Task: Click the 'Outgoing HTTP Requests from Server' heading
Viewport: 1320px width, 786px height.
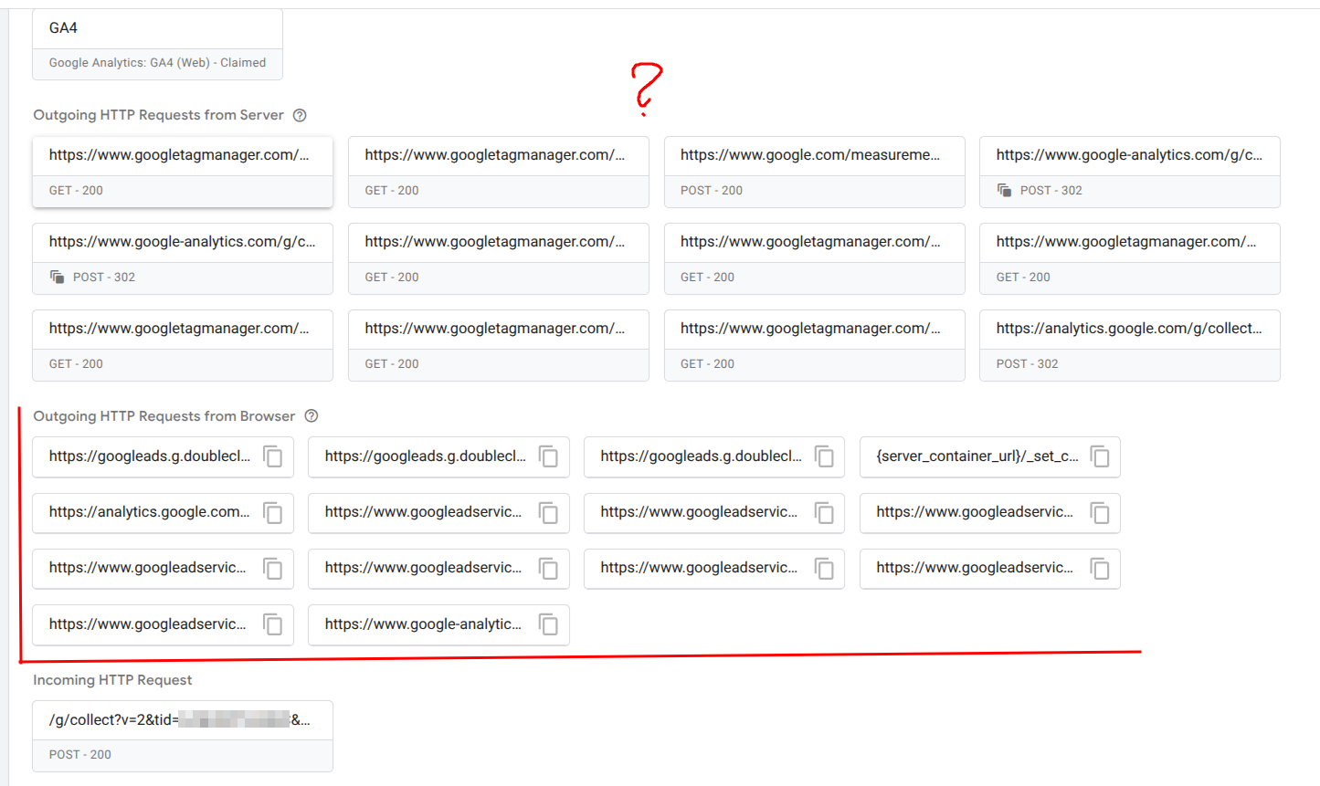Action: 158,115
